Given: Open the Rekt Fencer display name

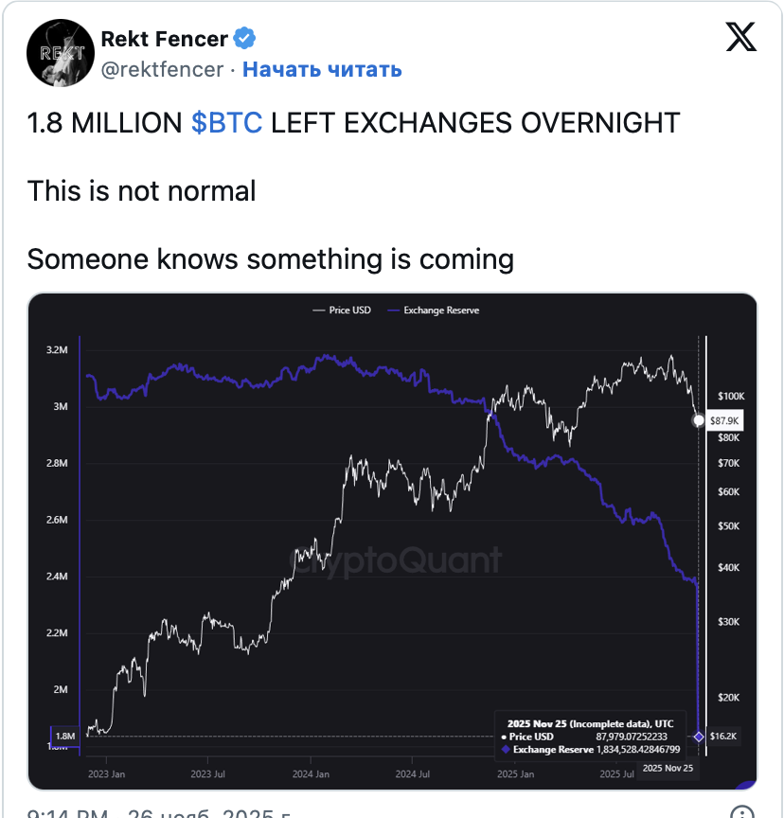Looking at the screenshot, I should coord(164,39).
